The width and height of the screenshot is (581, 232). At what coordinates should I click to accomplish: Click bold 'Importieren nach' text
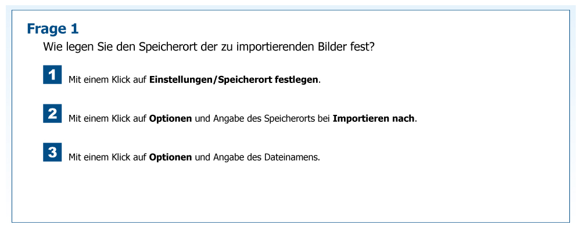[x=374, y=118]
